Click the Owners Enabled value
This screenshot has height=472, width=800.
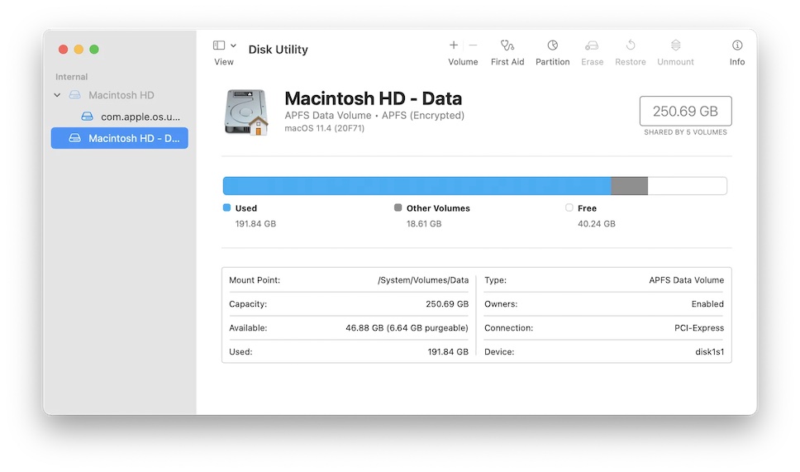tap(707, 304)
